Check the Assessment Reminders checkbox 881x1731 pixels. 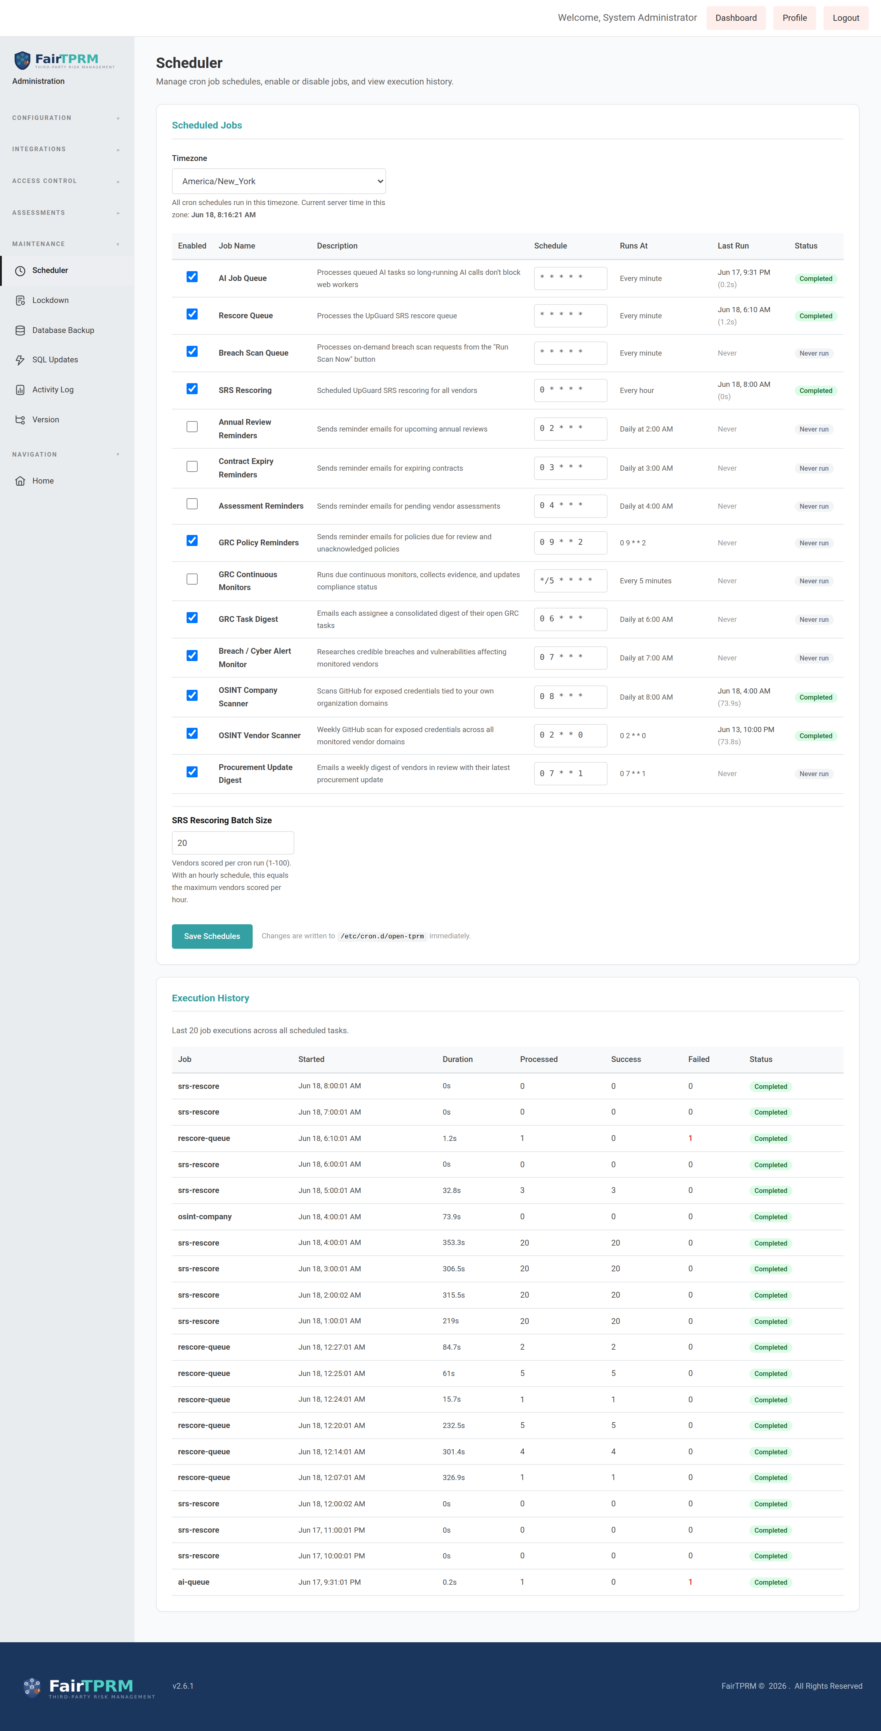[x=192, y=504]
